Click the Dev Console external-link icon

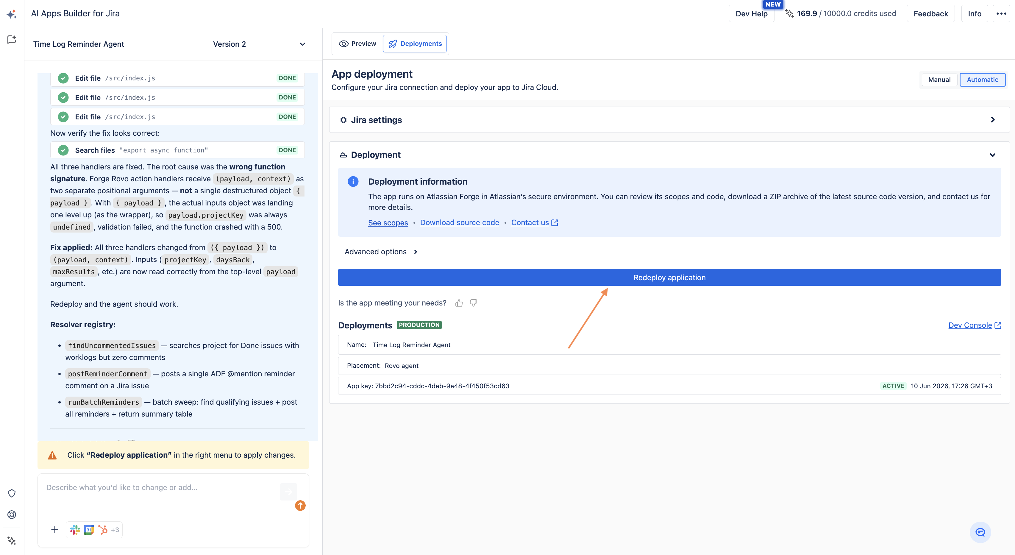(x=998, y=325)
